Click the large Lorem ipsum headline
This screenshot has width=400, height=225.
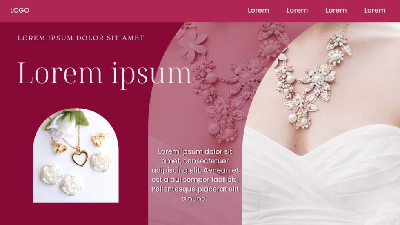(x=104, y=74)
